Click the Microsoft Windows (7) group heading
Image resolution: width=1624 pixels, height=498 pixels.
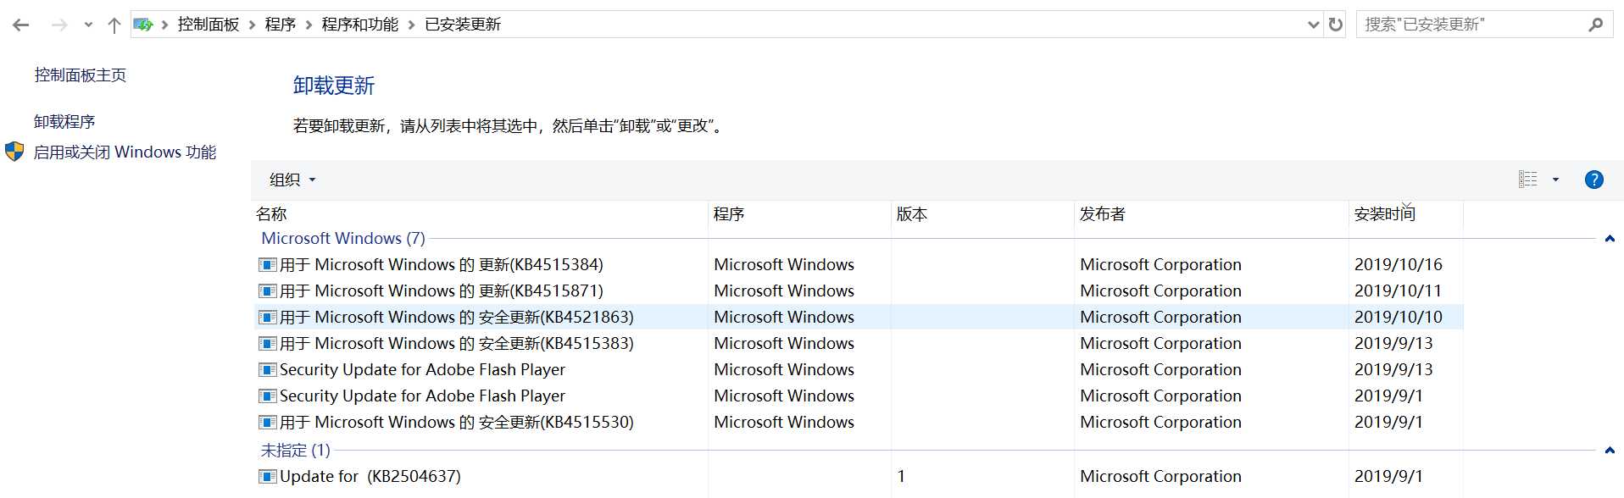(x=343, y=239)
